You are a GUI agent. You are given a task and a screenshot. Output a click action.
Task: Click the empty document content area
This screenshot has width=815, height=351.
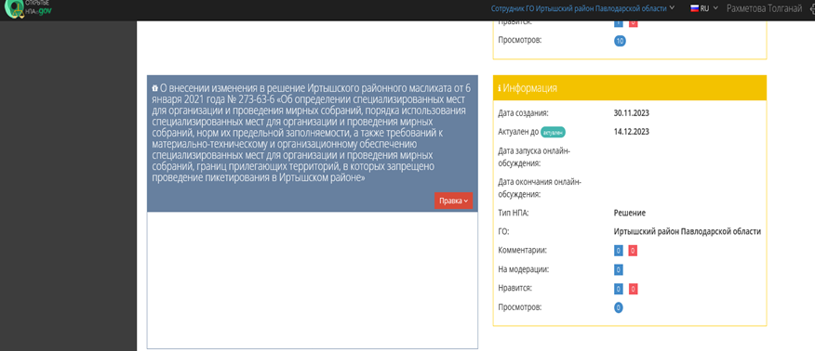(x=313, y=280)
